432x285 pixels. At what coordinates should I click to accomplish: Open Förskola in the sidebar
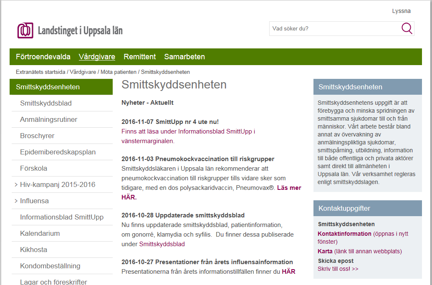pyautogui.click(x=34, y=168)
